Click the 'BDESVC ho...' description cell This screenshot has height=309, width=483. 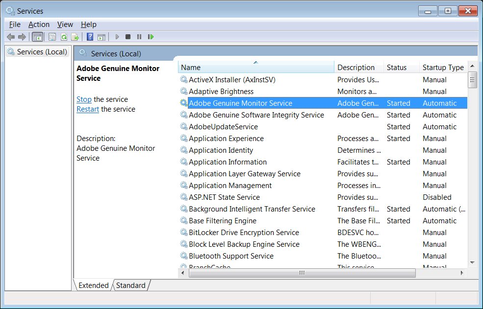click(357, 233)
